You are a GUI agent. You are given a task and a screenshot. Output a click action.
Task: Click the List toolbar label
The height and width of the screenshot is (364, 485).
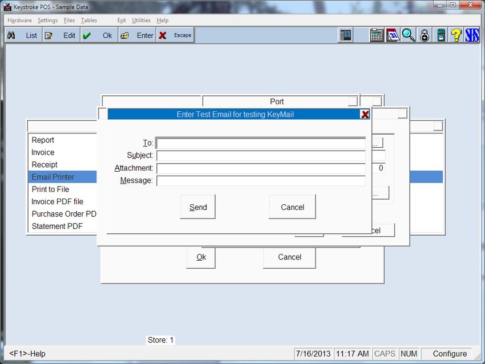[x=31, y=35]
